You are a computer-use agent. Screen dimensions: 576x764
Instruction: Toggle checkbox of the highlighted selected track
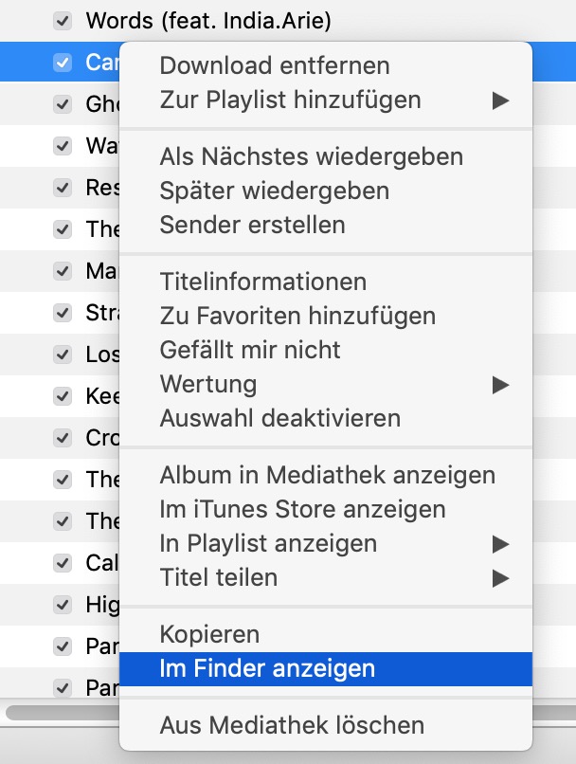pos(63,62)
